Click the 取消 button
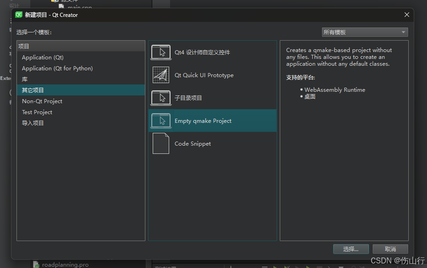Viewport: 427px width, 268px height. pyautogui.click(x=390, y=249)
